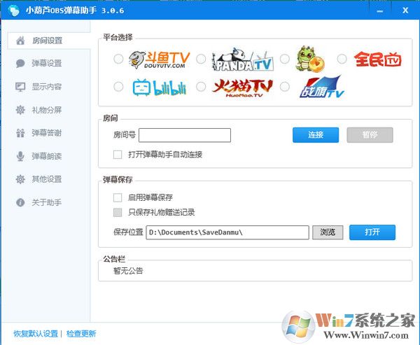
Task: Open the 关于助手 tab
Action: 46,202
